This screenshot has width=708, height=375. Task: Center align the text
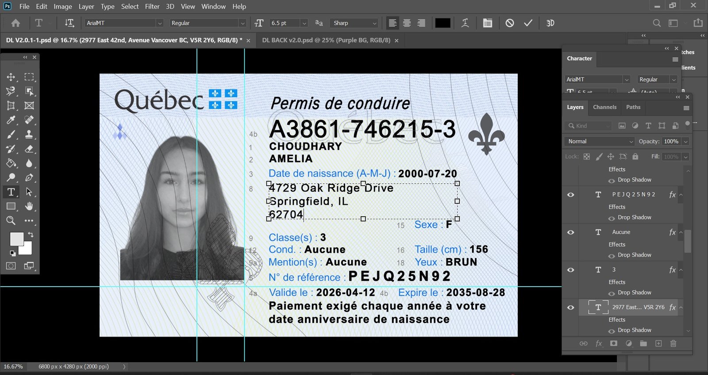tap(407, 23)
